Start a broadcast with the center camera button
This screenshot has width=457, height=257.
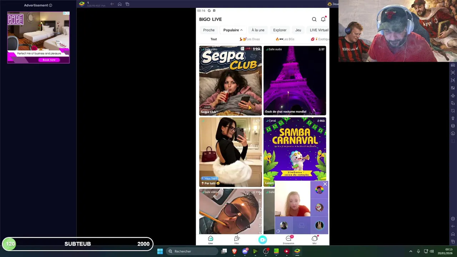pos(263,240)
